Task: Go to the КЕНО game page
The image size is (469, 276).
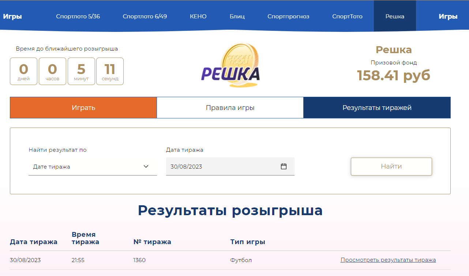Action: pos(198,16)
